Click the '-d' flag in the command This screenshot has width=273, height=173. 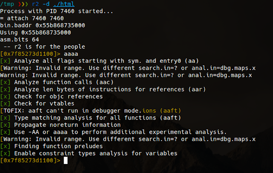pyautogui.click(x=46, y=4)
